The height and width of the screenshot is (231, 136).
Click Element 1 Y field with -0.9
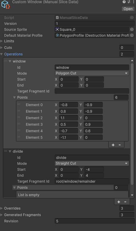tap(93, 111)
